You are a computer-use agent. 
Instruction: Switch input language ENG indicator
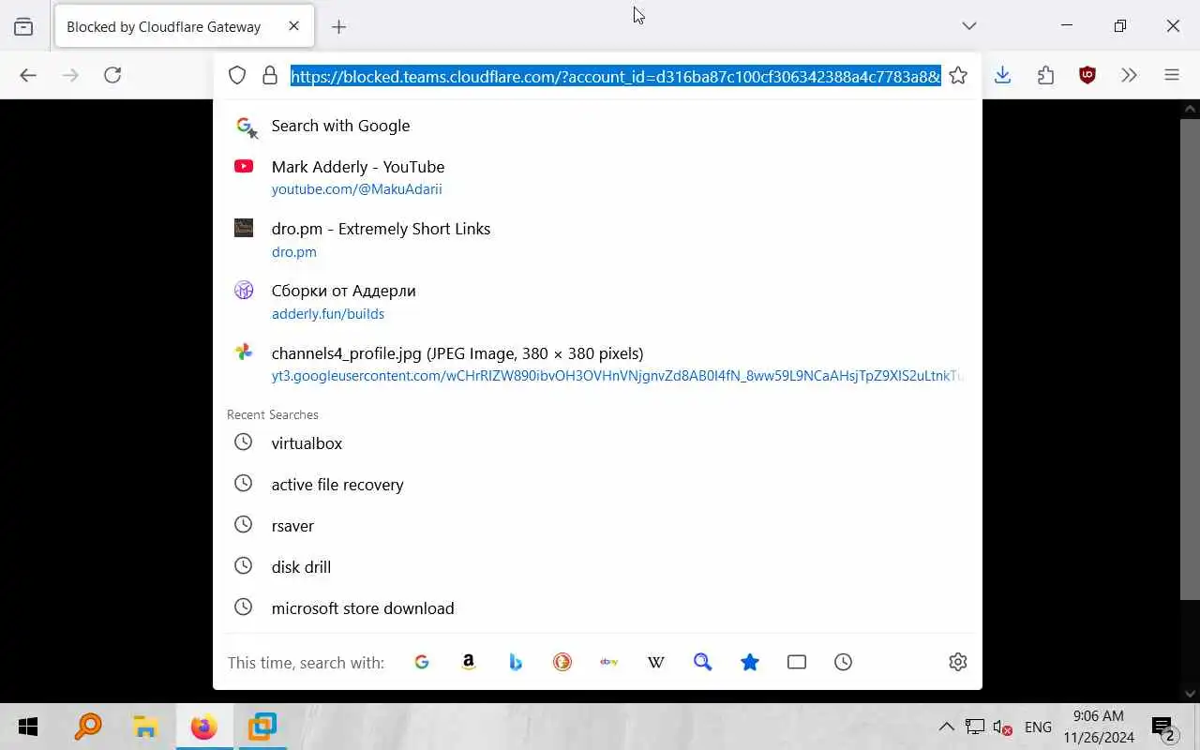click(x=1038, y=727)
